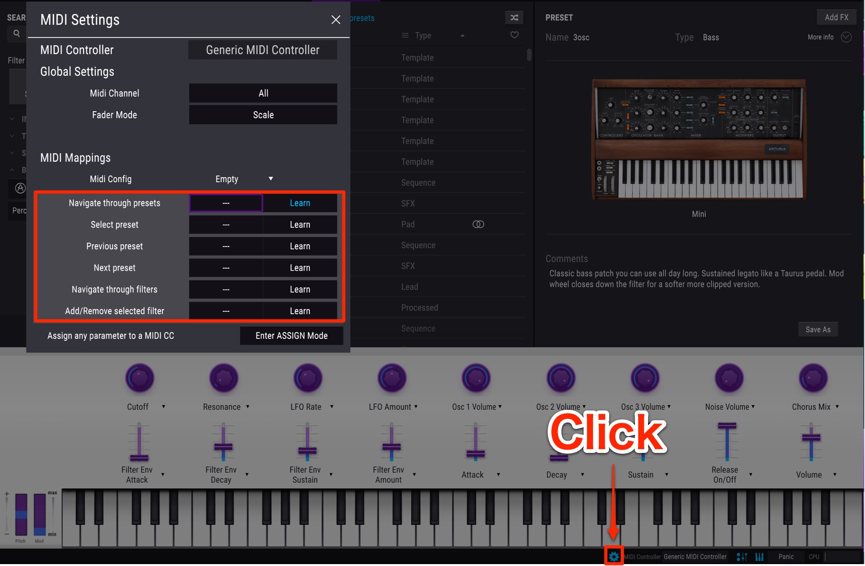Click Learn for Select preset

pyautogui.click(x=300, y=225)
